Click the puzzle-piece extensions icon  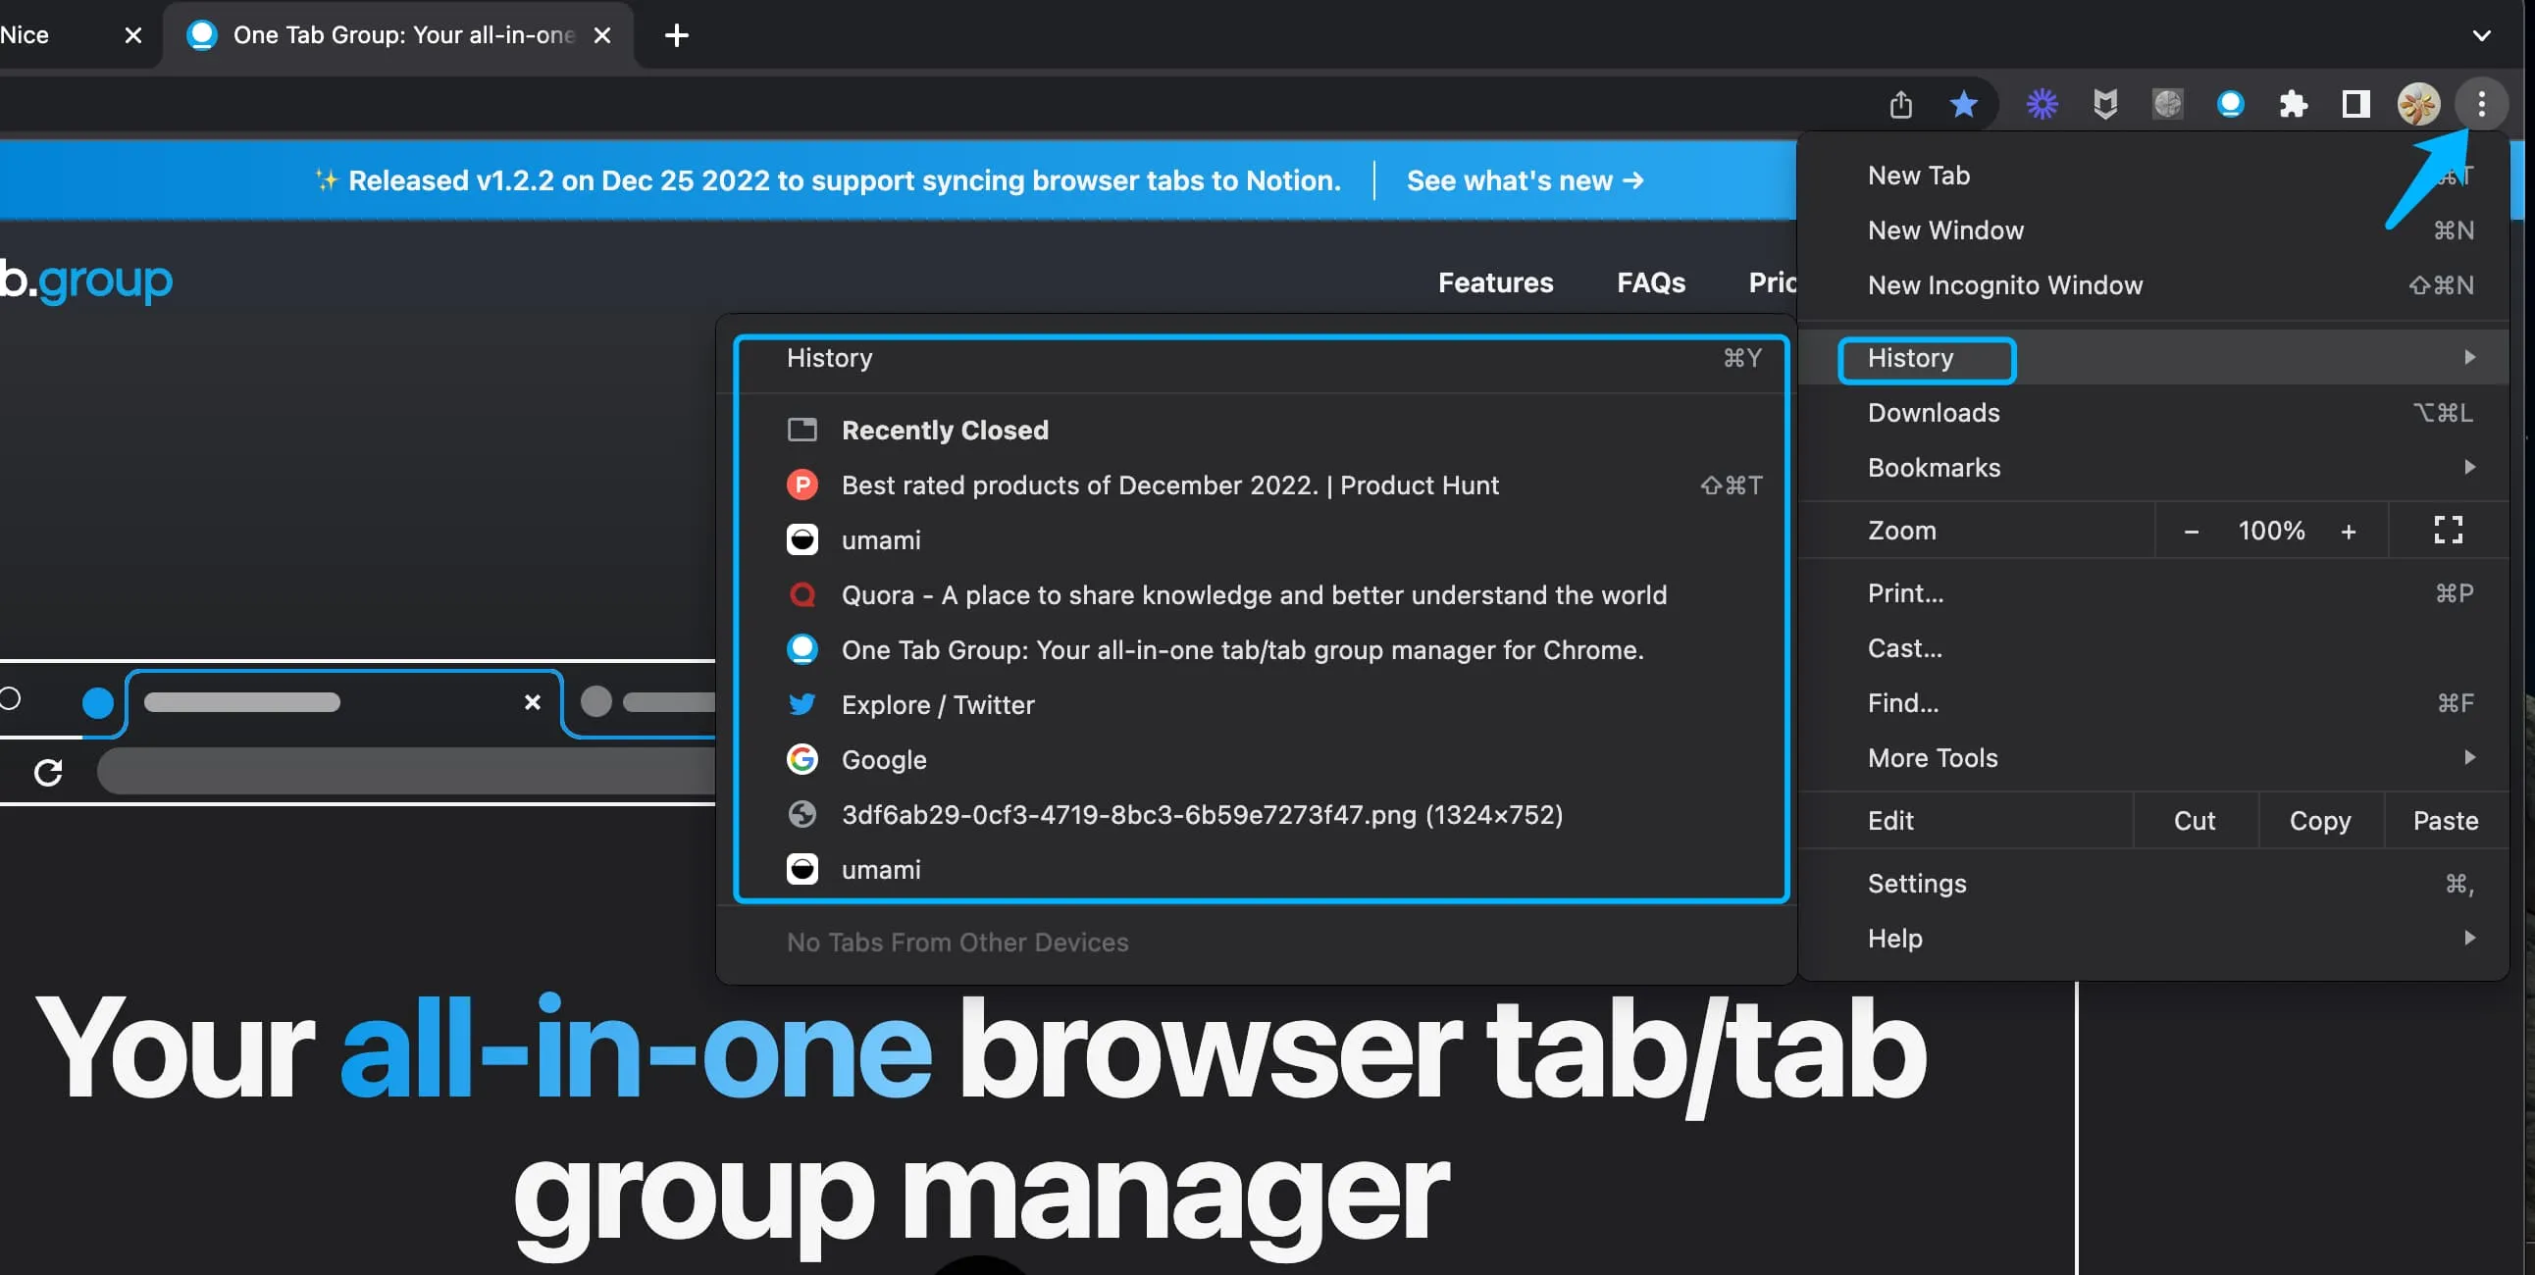coord(2294,104)
